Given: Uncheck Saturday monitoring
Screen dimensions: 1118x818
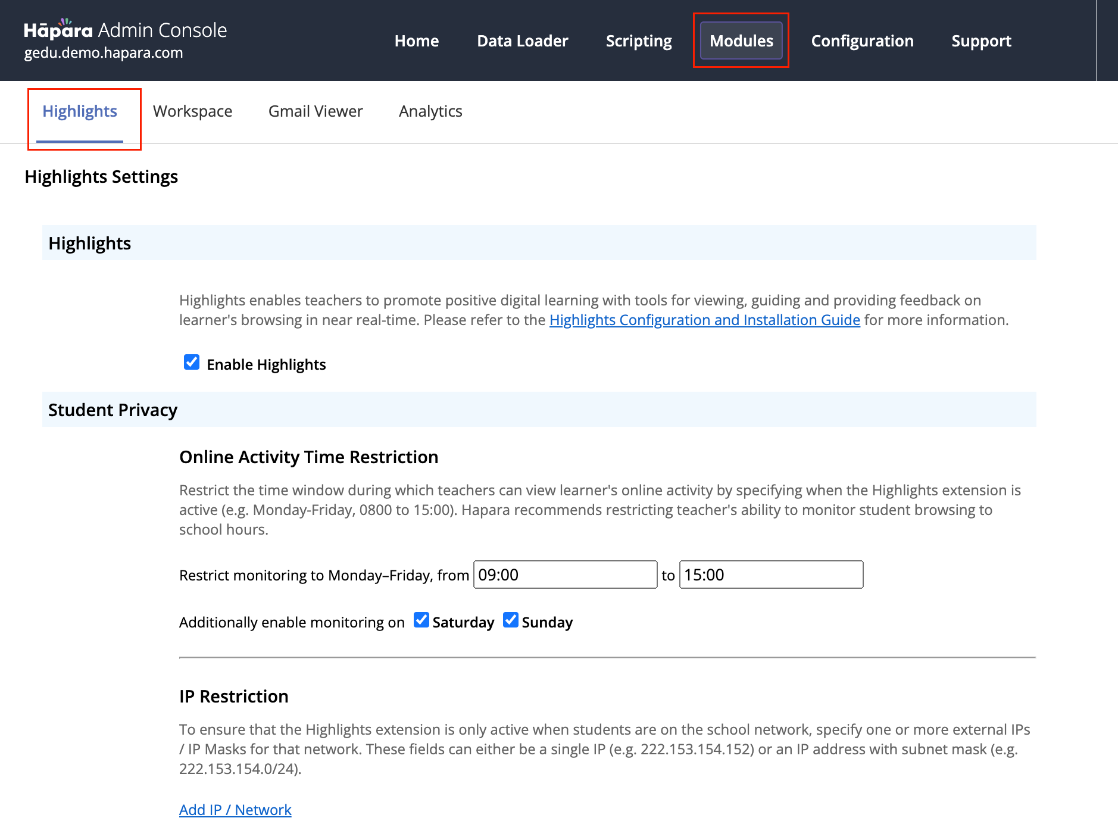Looking at the screenshot, I should pos(421,620).
